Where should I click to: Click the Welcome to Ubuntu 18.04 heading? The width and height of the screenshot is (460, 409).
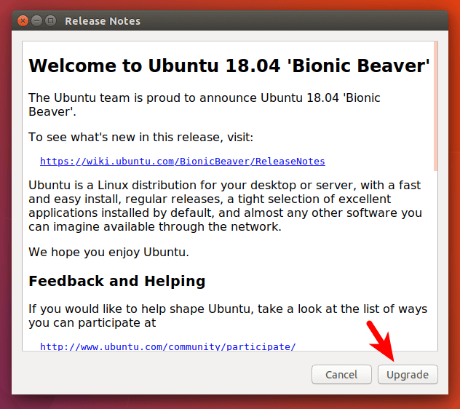click(x=229, y=65)
